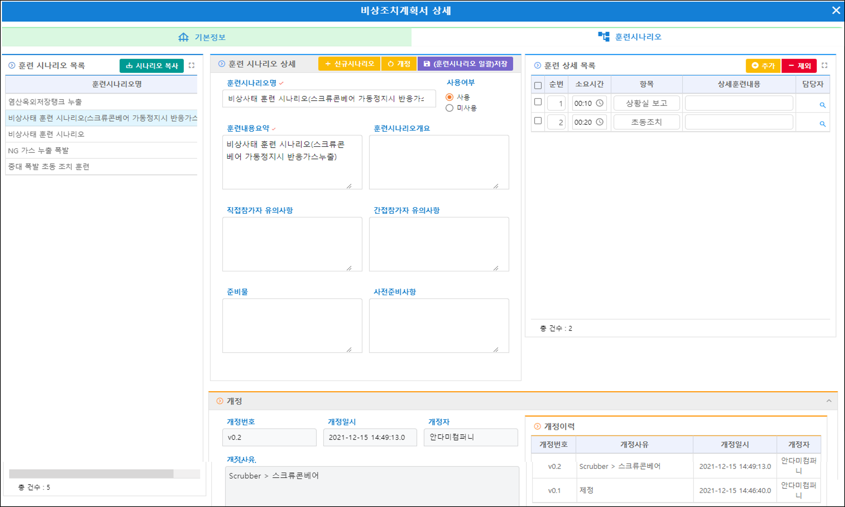Click the 개정일시 field 2021-12-15 14:49:13.0
This screenshot has width=845, height=507.
[370, 437]
